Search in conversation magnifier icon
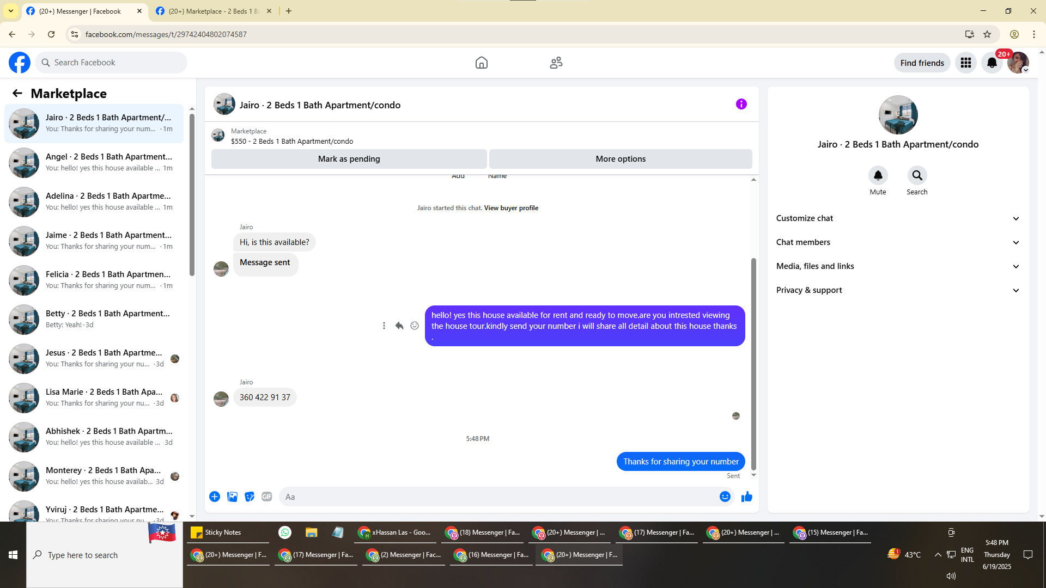This screenshot has width=1046, height=588. (917, 175)
